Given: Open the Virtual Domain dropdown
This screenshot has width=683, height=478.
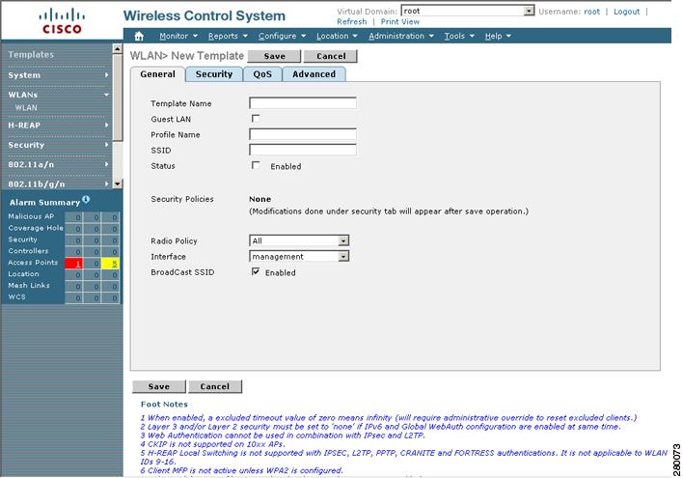Looking at the screenshot, I should click(x=467, y=11).
